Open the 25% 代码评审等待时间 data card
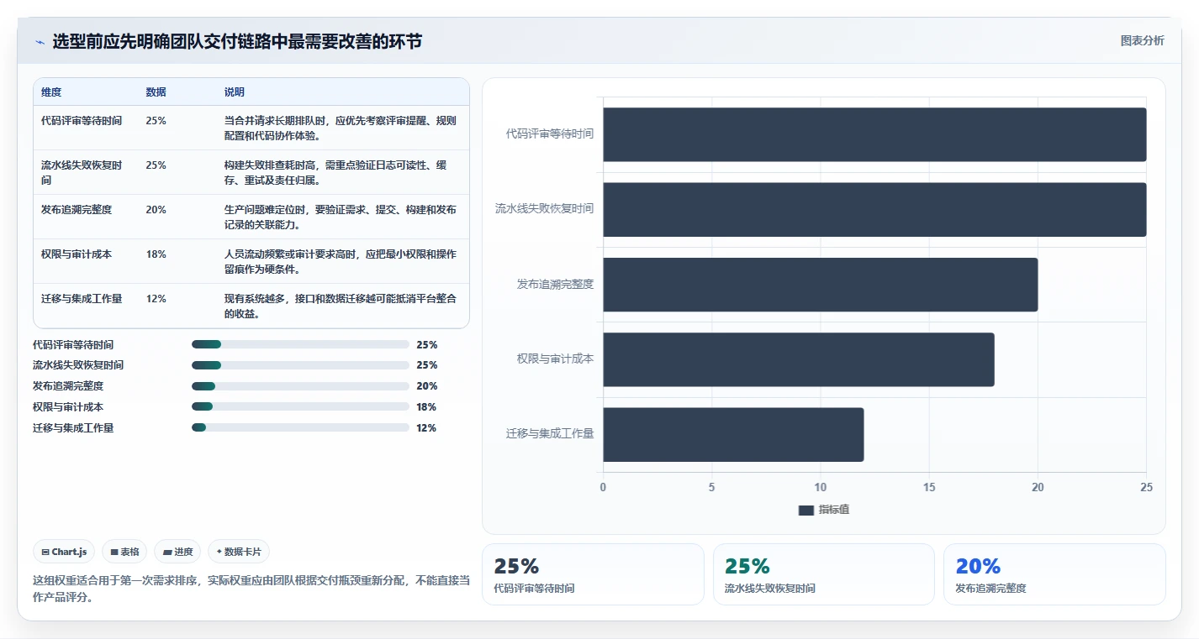This screenshot has height=639, width=1199. tap(593, 574)
